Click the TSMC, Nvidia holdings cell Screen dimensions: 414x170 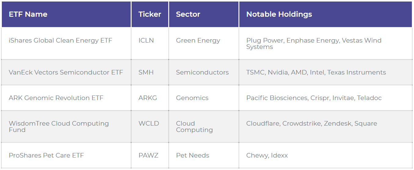tap(316, 72)
